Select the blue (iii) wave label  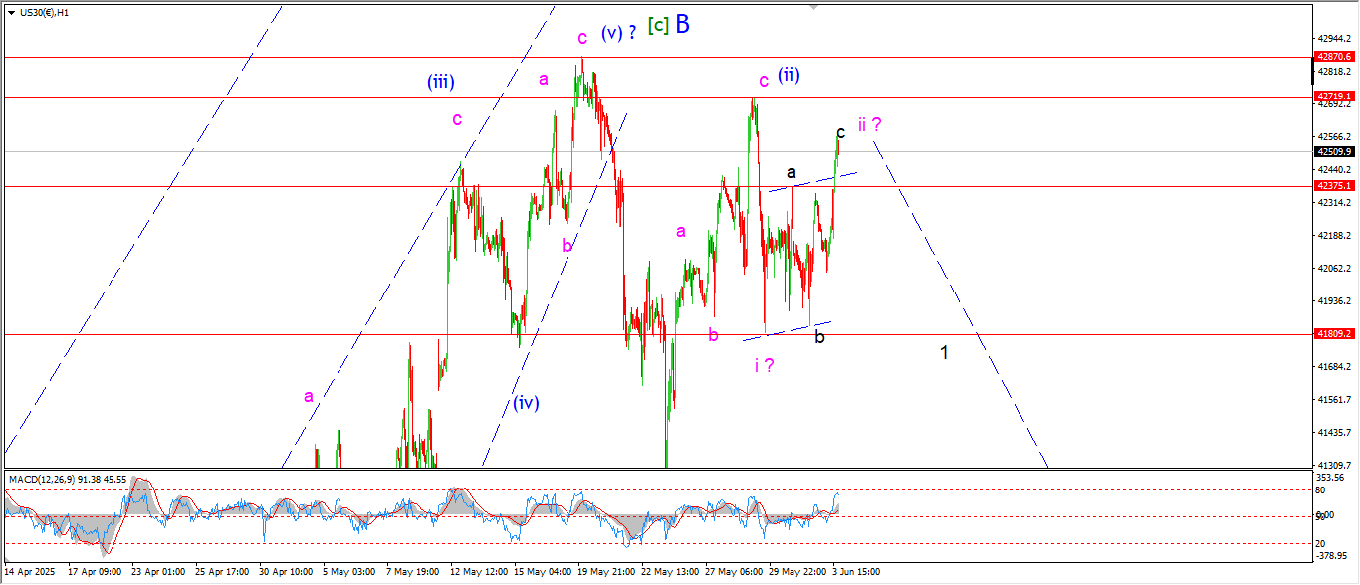pos(443,81)
